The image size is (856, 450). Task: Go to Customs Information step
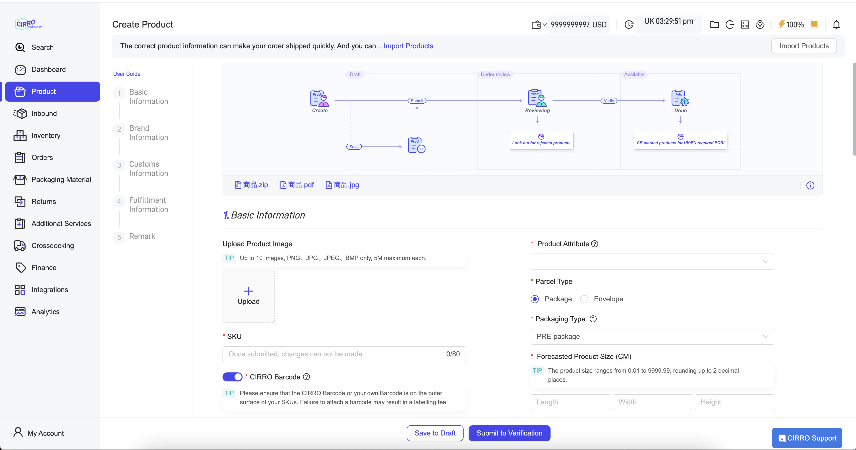[x=148, y=169]
